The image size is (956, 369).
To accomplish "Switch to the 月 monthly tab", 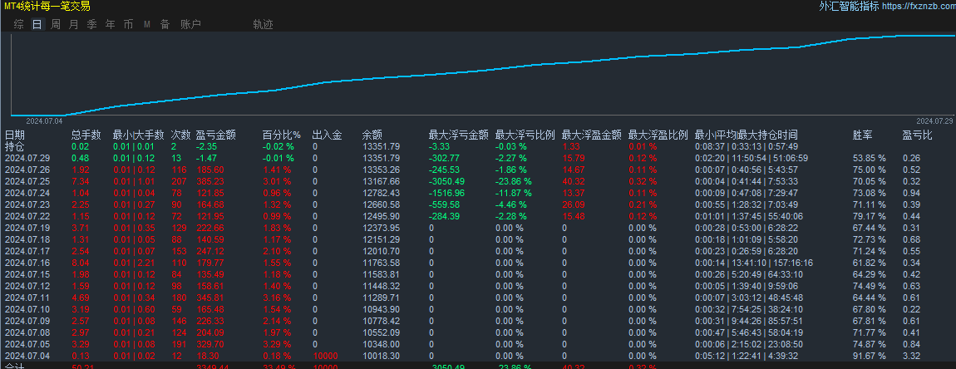I will pos(74,24).
